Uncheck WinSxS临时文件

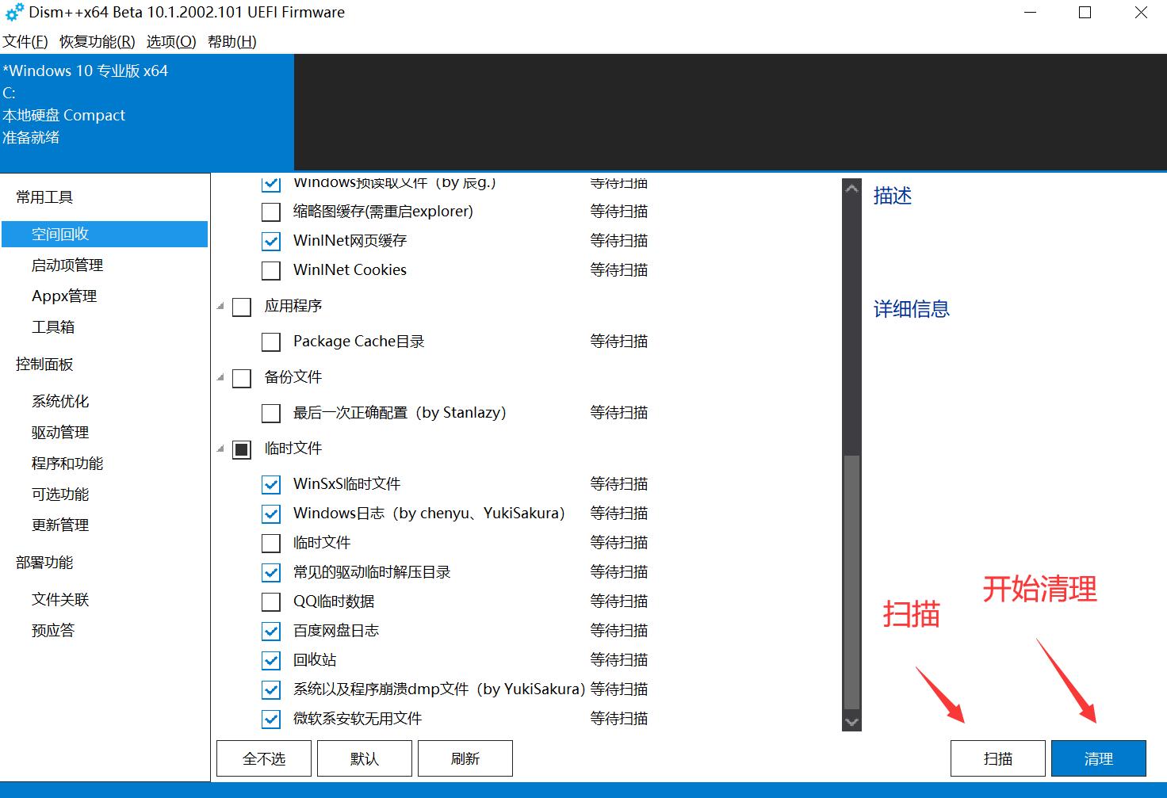(270, 483)
